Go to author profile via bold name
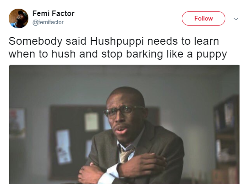The image size is (245, 184). 54,13
